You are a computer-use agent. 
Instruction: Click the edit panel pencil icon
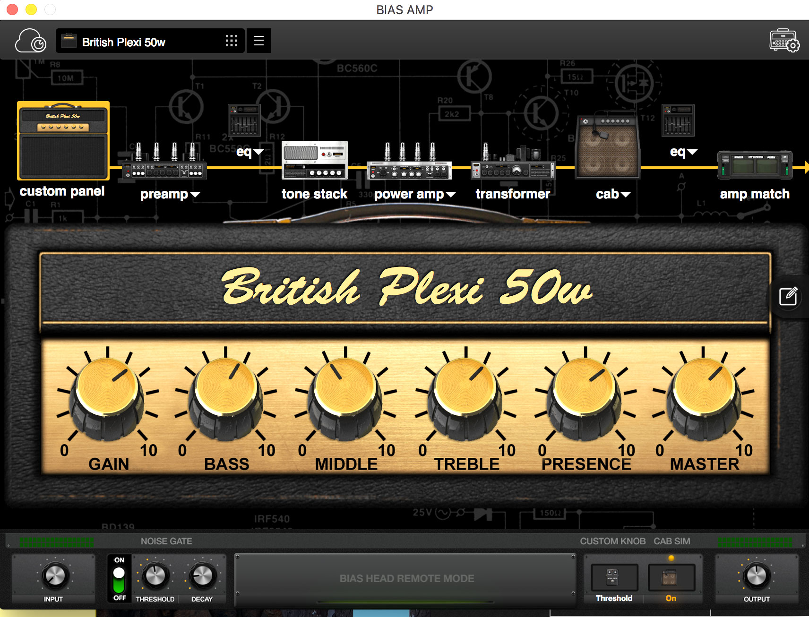pyautogui.click(x=788, y=296)
